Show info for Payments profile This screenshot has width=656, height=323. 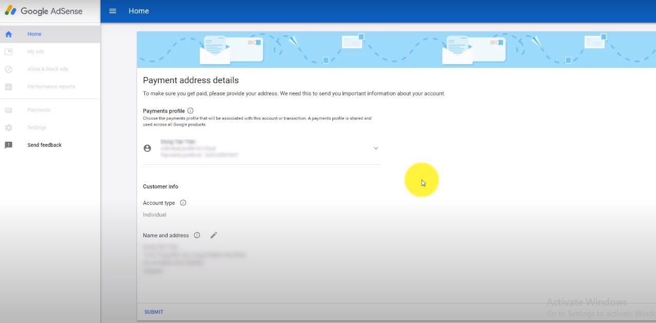191,111
